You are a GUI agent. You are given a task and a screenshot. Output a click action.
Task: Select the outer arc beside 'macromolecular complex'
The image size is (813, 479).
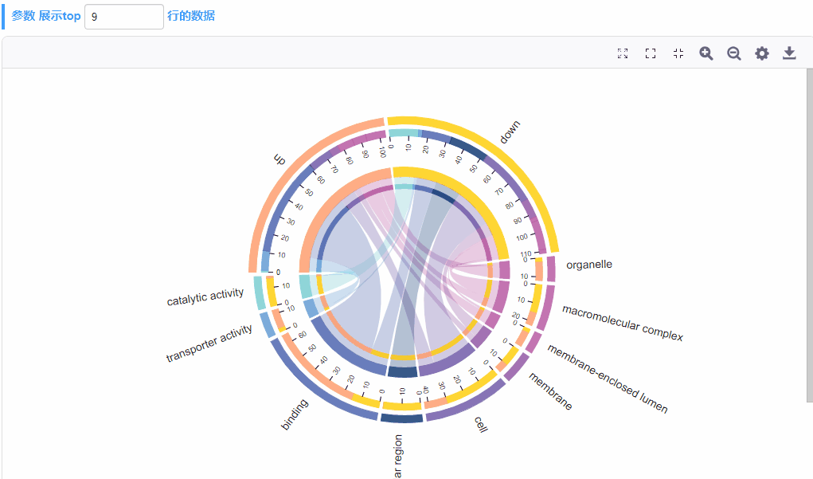[546, 308]
